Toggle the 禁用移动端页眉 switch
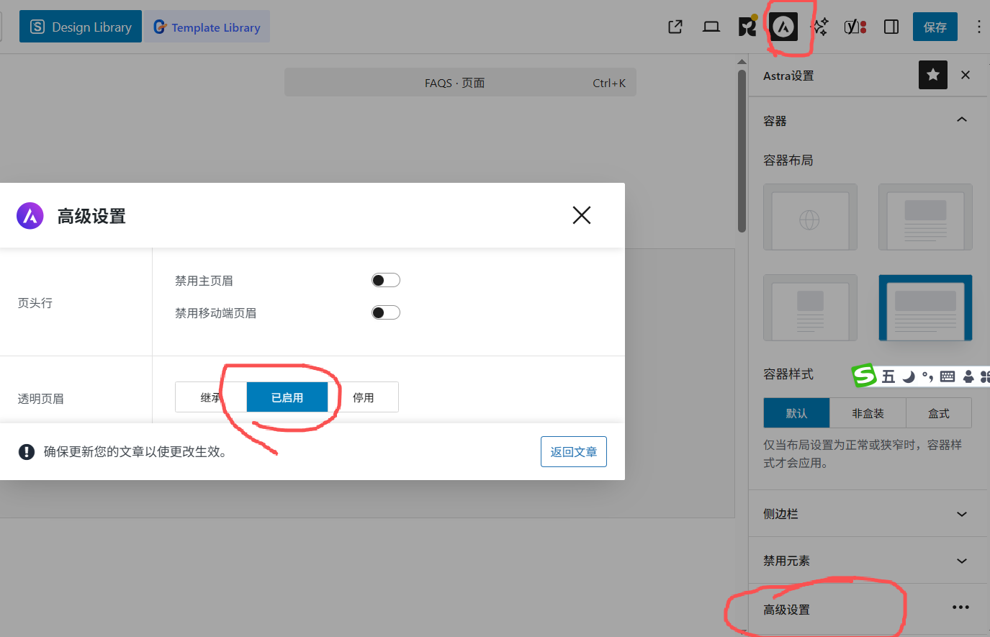Viewport: 990px width, 637px height. coord(385,312)
